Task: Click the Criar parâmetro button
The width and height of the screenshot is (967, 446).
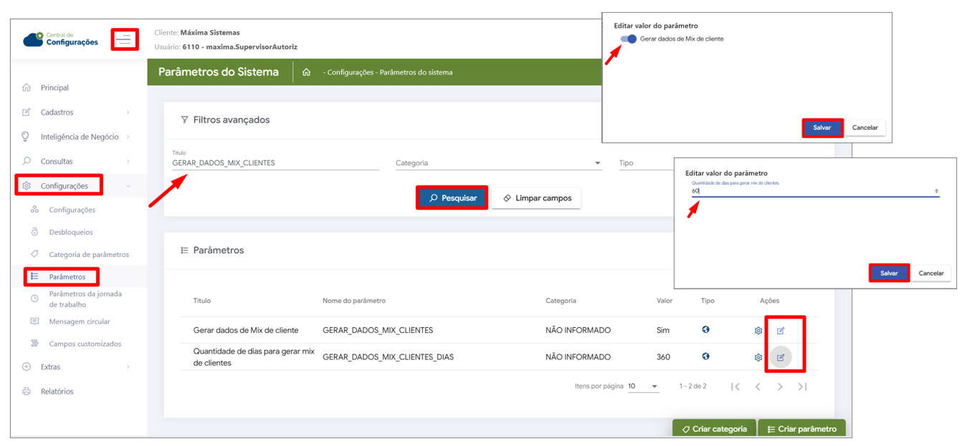Action: (801, 429)
